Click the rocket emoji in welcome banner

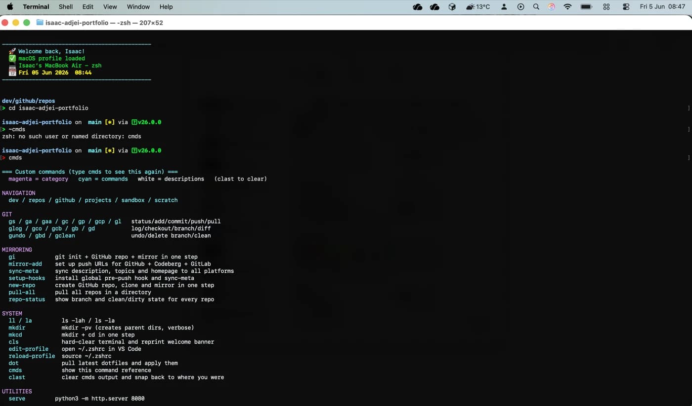point(12,51)
